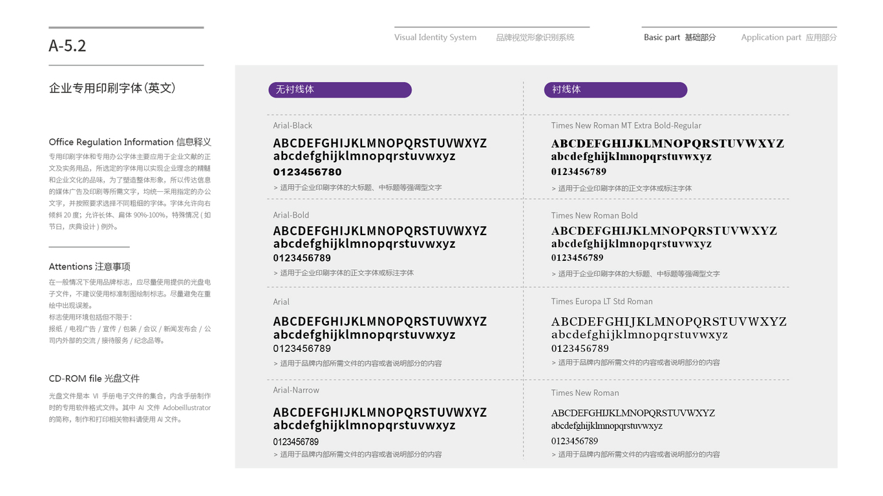Click the usage note under Arial-Narrow sample
Viewport: 883px width, 496px height.
pos(357,455)
